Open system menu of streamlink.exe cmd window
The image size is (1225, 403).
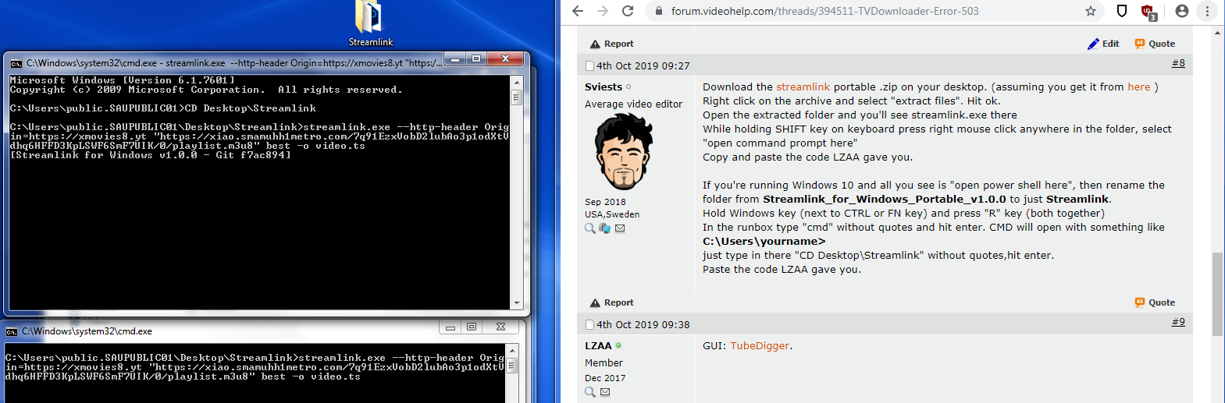point(16,63)
